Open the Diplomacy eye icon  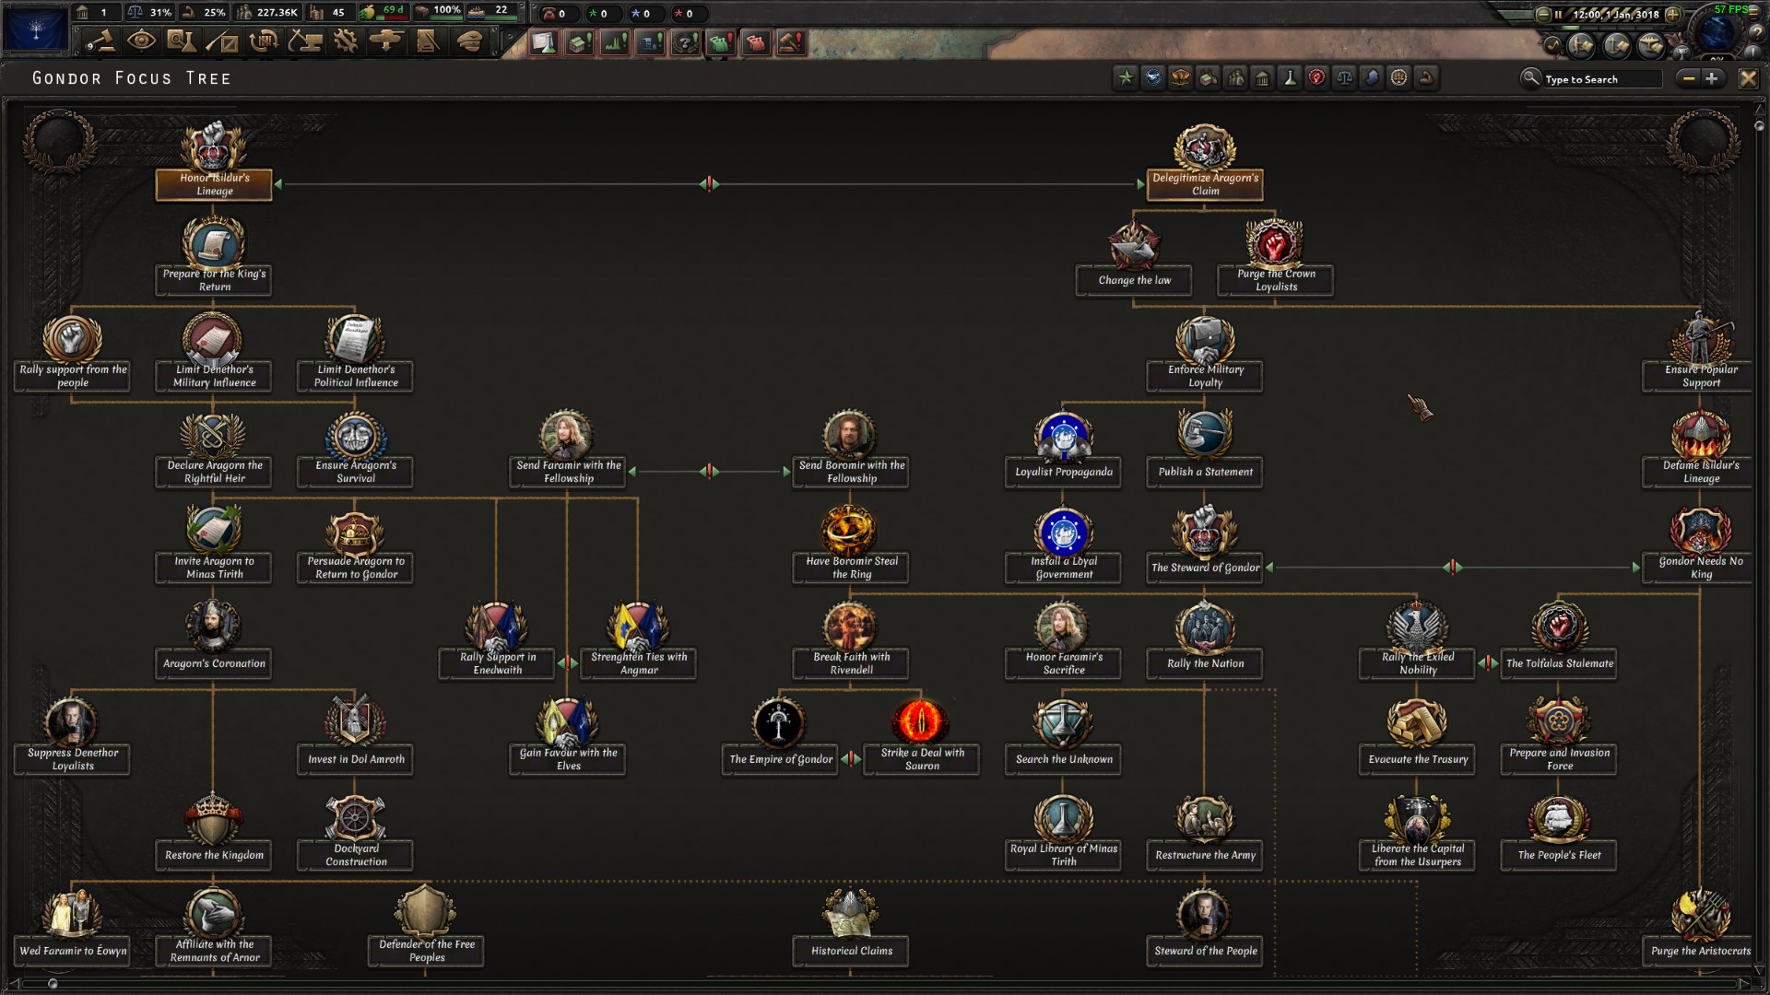(140, 41)
